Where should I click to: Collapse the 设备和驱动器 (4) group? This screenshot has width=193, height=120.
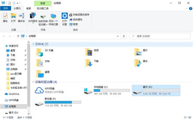[33, 82]
